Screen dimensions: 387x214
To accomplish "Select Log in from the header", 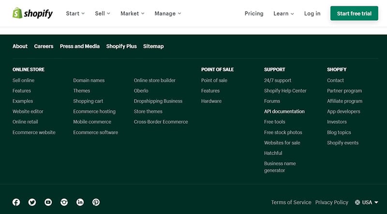I will [312, 14].
